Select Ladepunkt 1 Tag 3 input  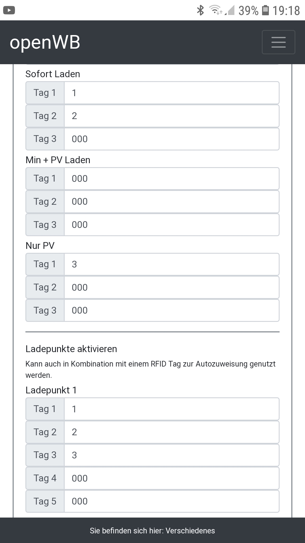pos(172,455)
